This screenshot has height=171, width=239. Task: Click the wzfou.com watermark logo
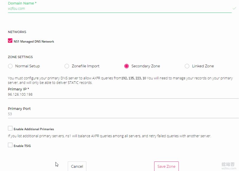pyautogui.click(x=228, y=166)
